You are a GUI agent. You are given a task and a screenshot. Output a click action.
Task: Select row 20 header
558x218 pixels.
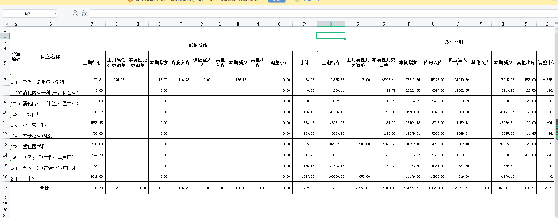(5, 210)
